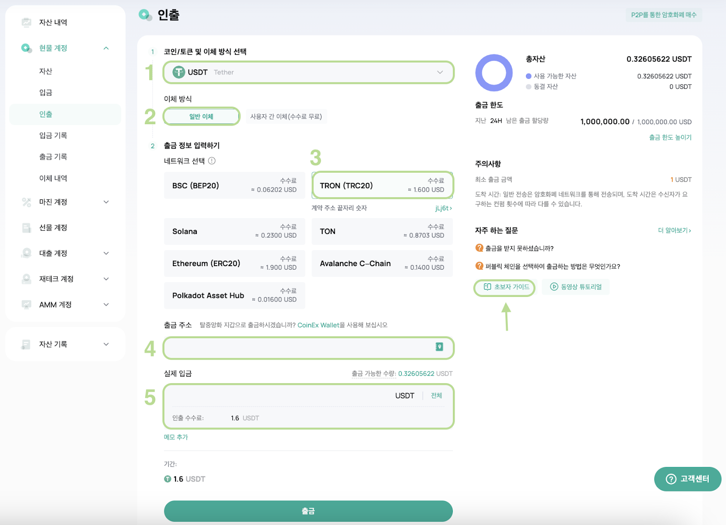Viewport: 726px width, 525px height.
Task: Click the address book icon in withdrawal address field
Action: (439, 347)
